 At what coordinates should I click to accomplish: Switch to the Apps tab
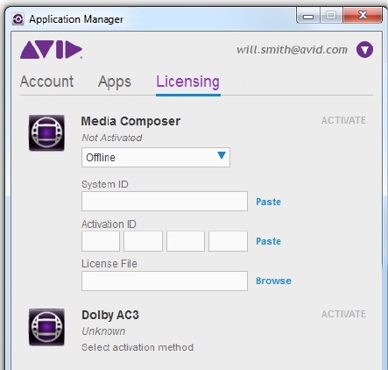(x=115, y=82)
